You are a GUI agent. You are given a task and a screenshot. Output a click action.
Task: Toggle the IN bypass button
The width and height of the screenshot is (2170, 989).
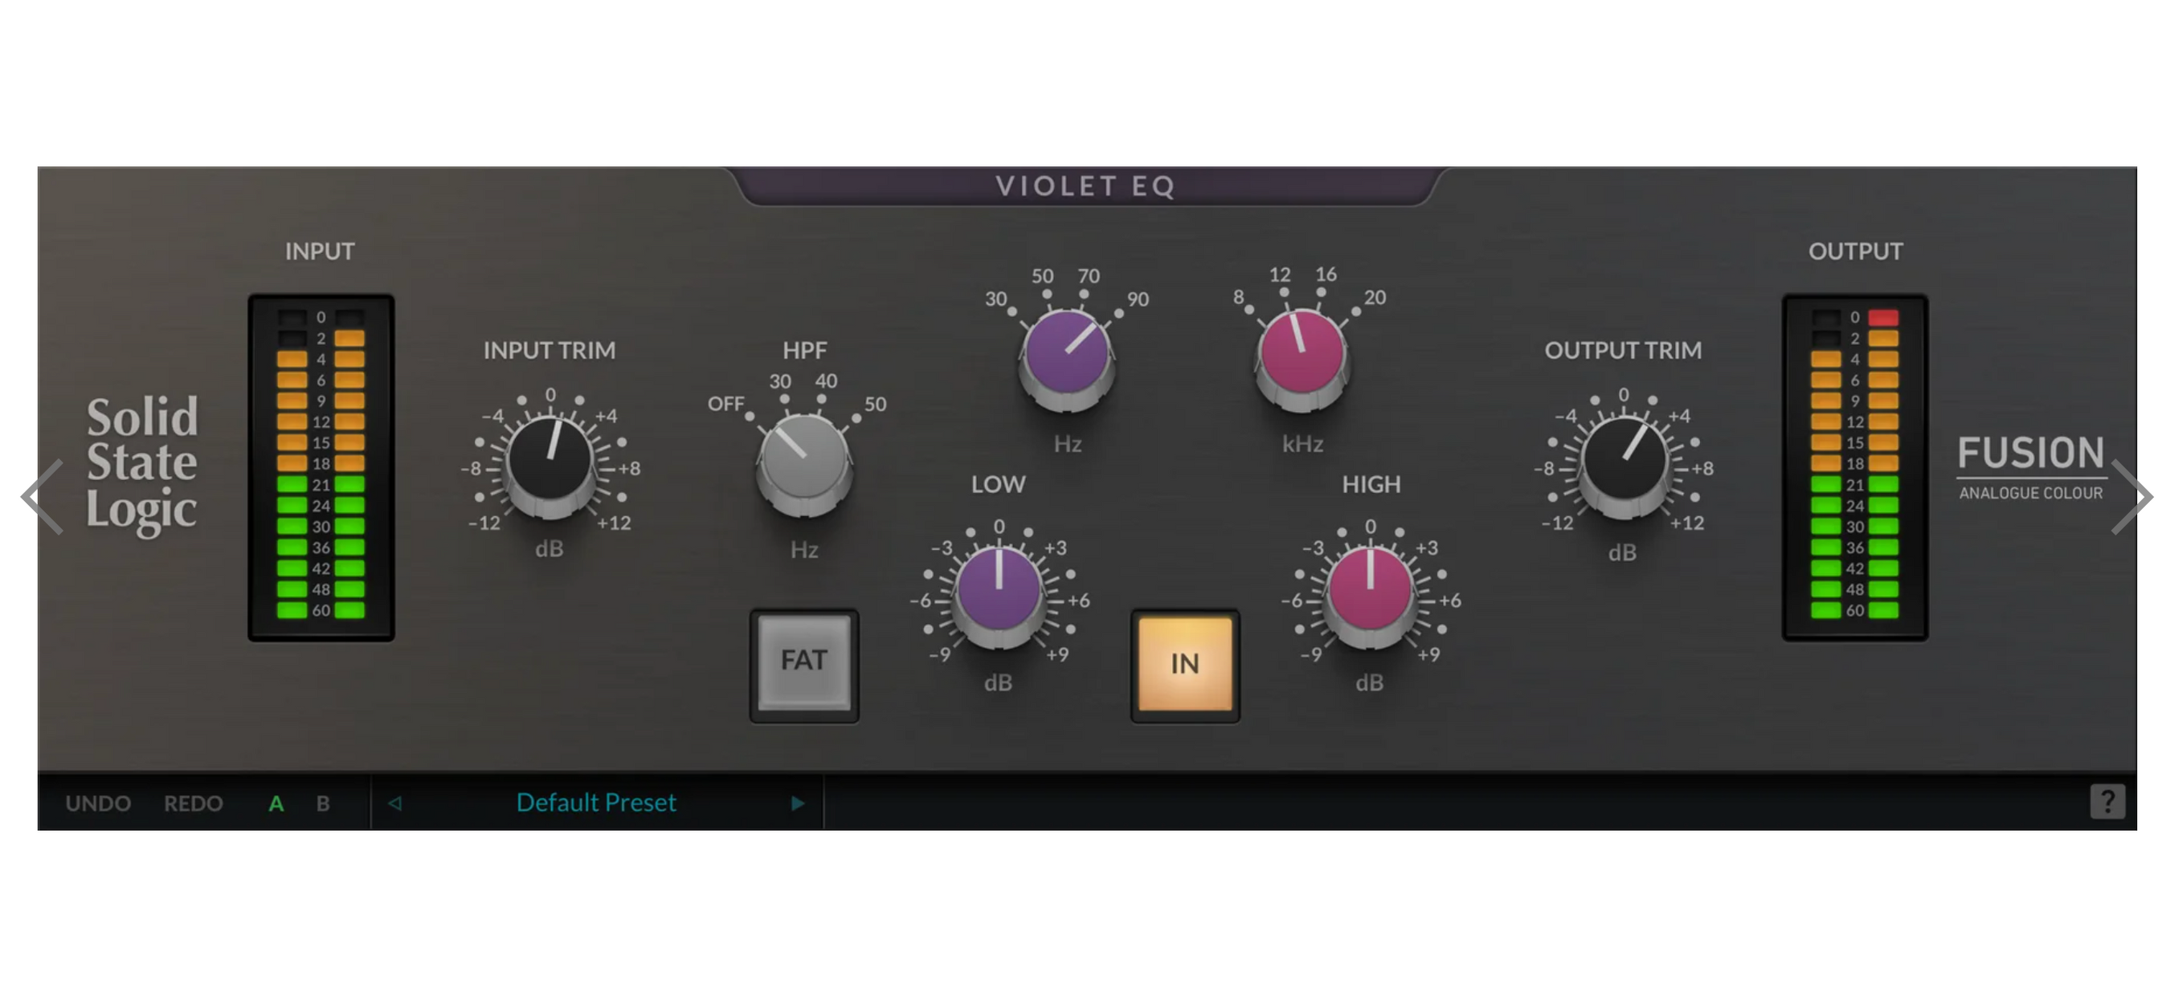[1184, 665]
